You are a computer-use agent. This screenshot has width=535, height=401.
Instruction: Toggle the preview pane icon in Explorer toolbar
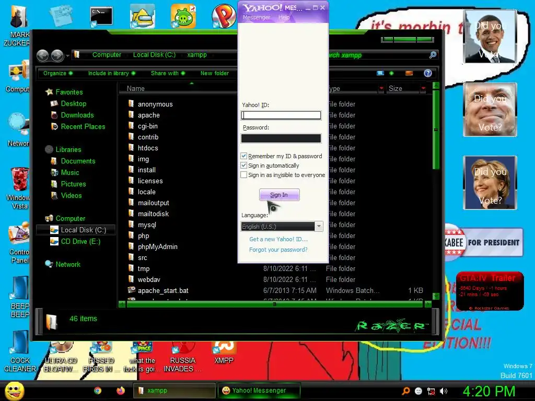409,73
